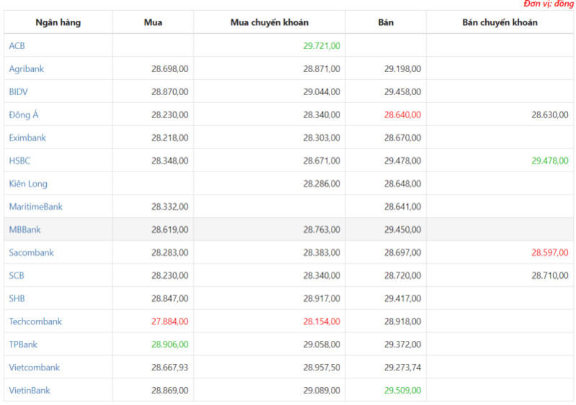Click the SCB bank link
The height and width of the screenshot is (405, 576).
point(17,275)
